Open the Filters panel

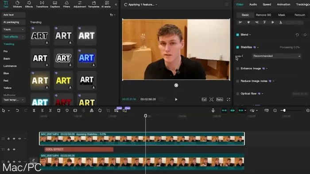click(x=66, y=4)
